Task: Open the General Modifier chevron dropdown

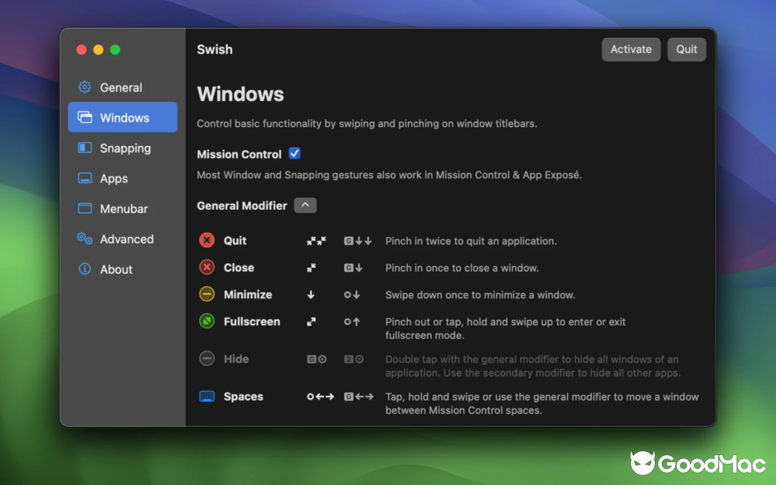Action: tap(305, 205)
